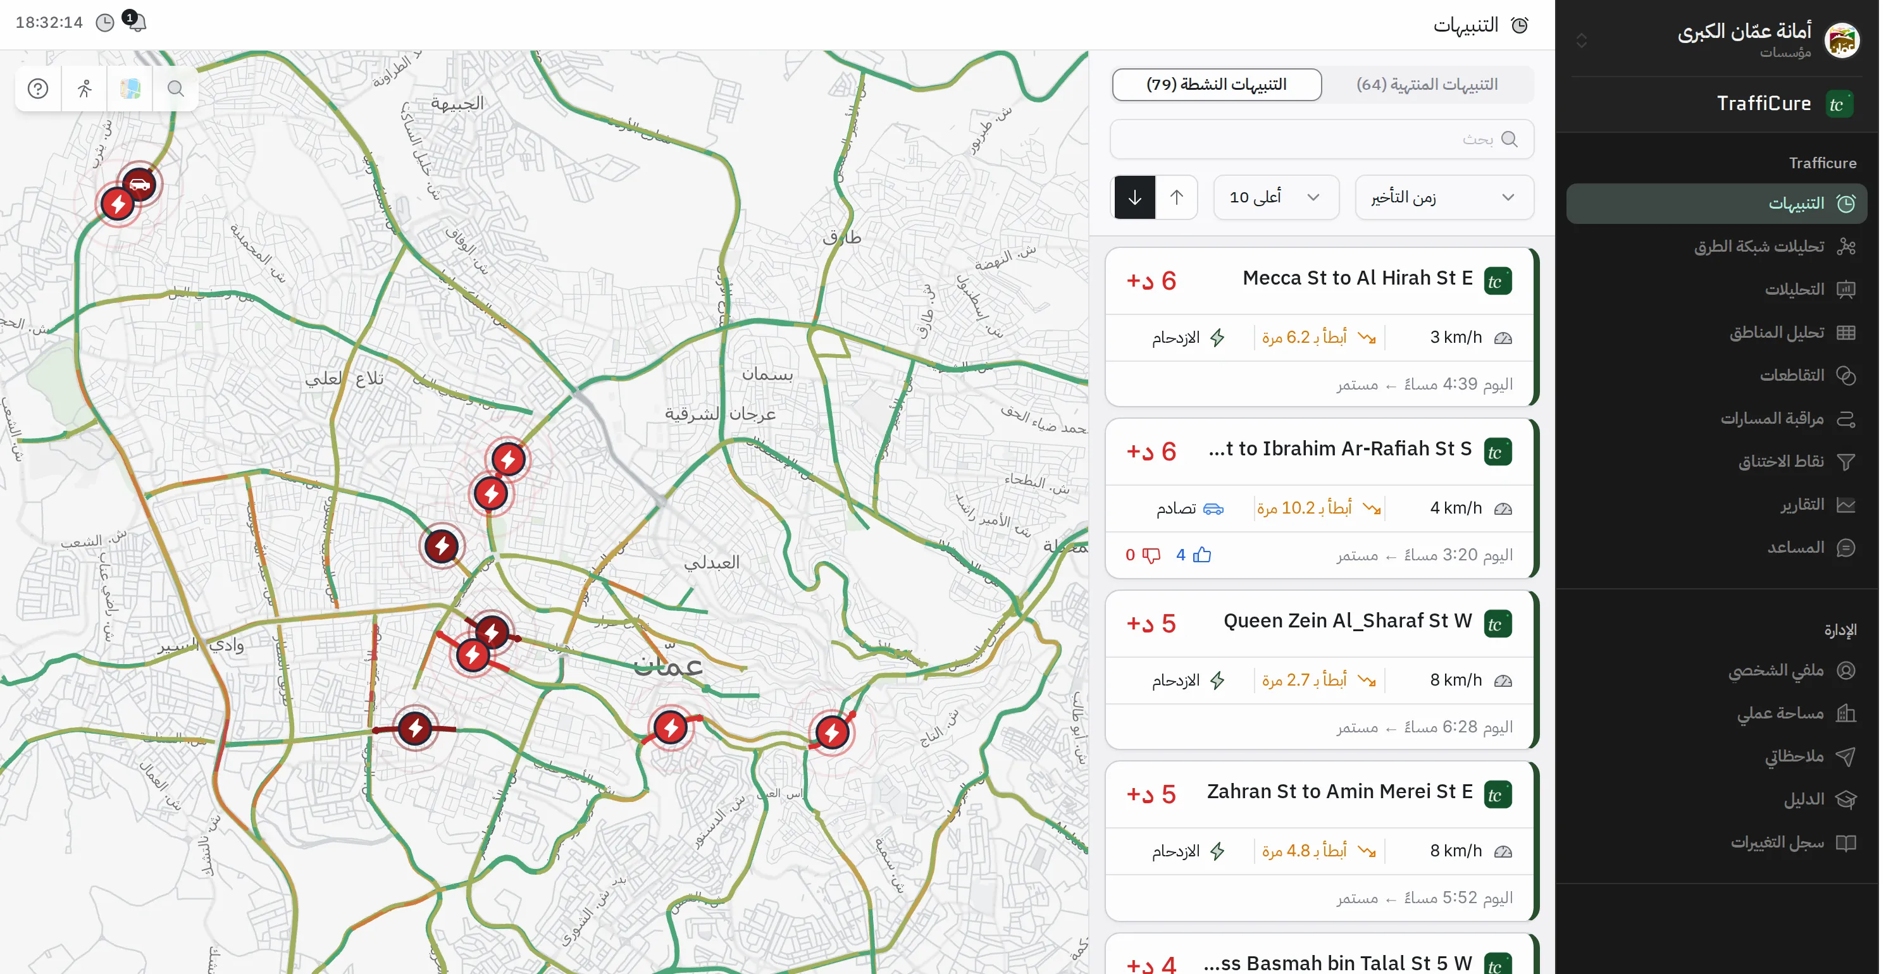Open the Basmah bin Talal St 5 W alert
Viewport: 1898px width, 974px height.
[x=1322, y=954]
